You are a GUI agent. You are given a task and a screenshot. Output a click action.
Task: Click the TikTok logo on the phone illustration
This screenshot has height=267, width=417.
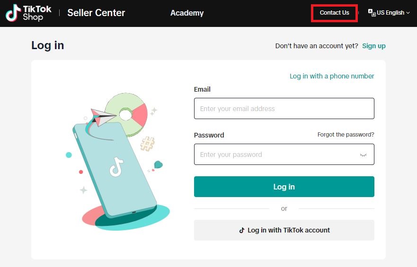(x=116, y=167)
